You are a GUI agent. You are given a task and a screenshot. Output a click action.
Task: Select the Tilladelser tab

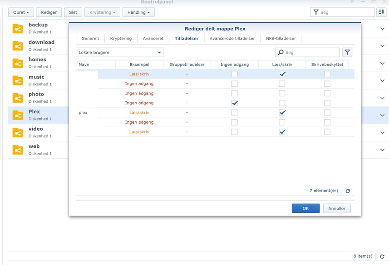tap(187, 39)
